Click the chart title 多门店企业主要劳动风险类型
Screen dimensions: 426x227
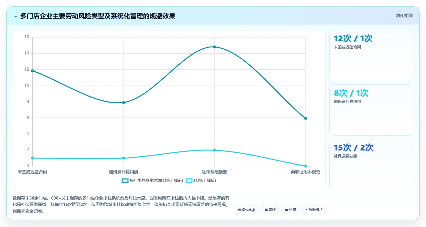pyautogui.click(x=98, y=16)
